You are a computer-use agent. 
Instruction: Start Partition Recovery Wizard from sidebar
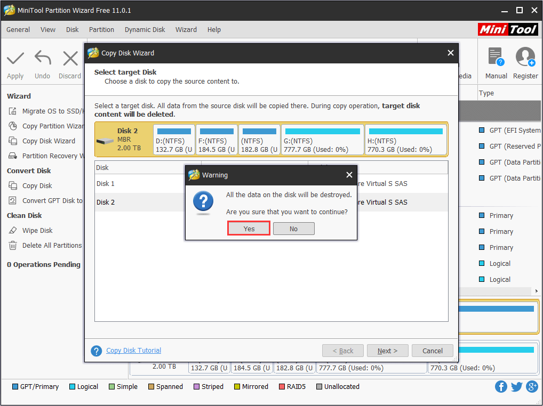click(46, 156)
